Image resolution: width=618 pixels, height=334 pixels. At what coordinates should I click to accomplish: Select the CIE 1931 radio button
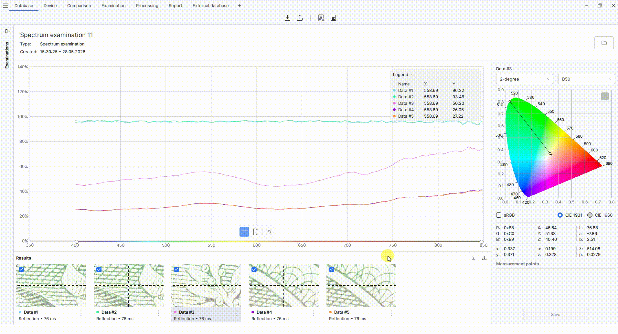560,215
